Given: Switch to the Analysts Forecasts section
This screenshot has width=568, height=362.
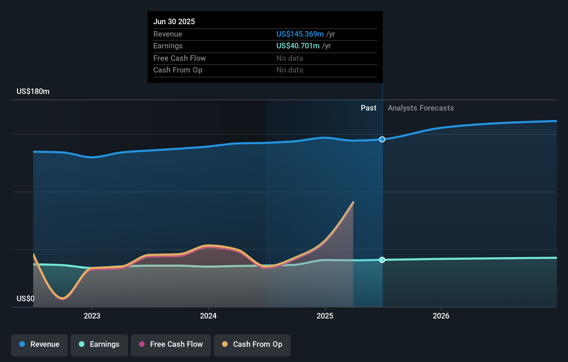Looking at the screenshot, I should coord(421,108).
